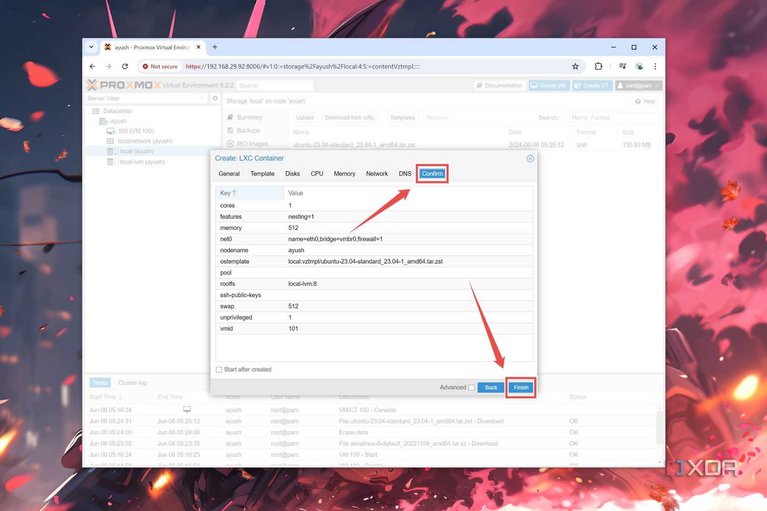Open the Server View dropdown
This screenshot has width=767, height=511.
pyautogui.click(x=202, y=98)
